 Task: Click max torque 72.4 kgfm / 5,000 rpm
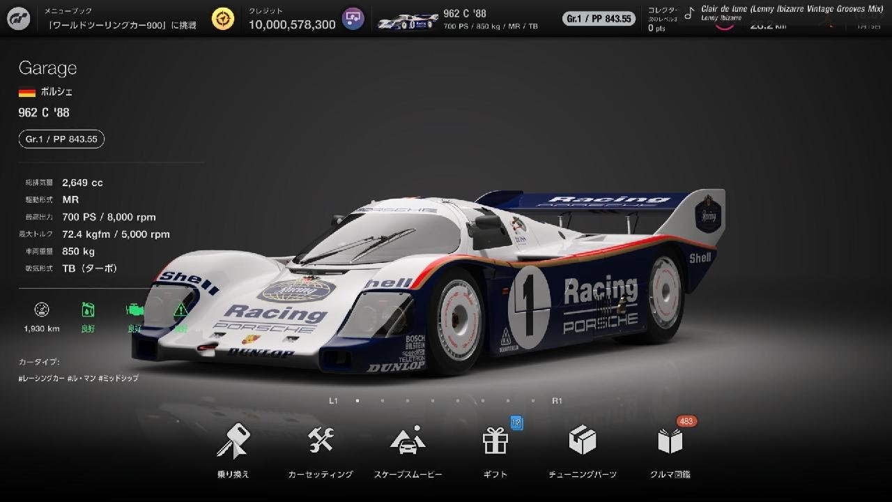click(116, 234)
